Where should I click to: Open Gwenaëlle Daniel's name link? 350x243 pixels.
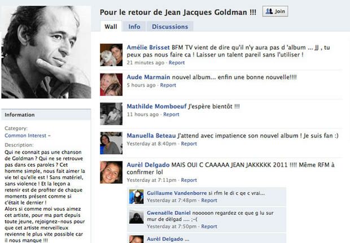169,213
